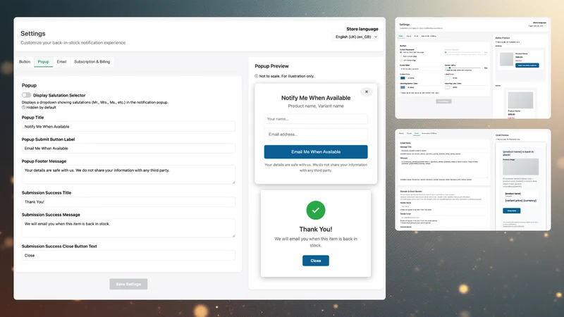Image resolution: width=564 pixels, height=317 pixels.
Task: Click Button Color swatch in top-right thumbnail
Action: (x=403, y=78)
